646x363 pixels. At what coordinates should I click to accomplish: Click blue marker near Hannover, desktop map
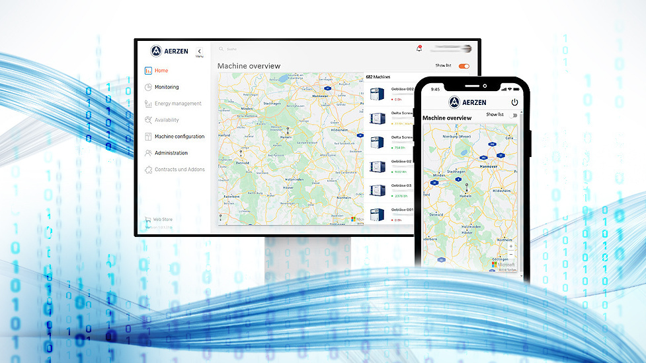click(327, 88)
